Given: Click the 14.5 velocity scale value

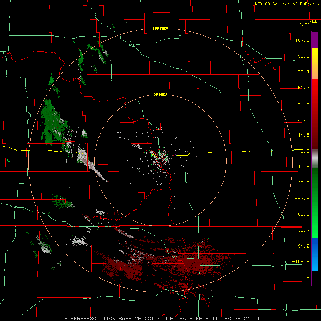Looking at the screenshot, I should coord(304,135).
